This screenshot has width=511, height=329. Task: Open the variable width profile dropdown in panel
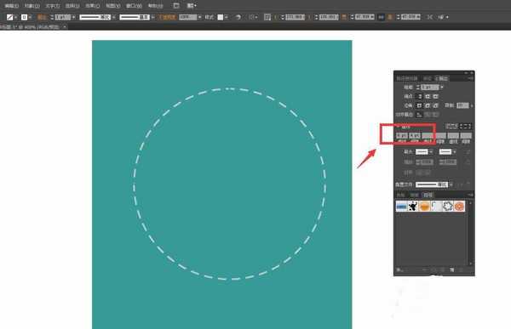pos(451,184)
